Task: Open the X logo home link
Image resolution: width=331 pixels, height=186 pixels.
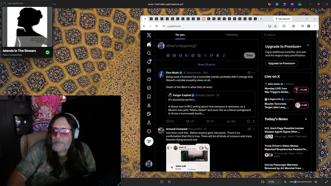Action: 149,35
